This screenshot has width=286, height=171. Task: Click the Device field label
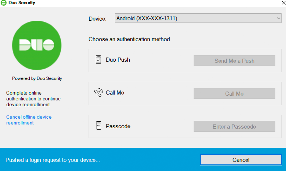(x=97, y=19)
